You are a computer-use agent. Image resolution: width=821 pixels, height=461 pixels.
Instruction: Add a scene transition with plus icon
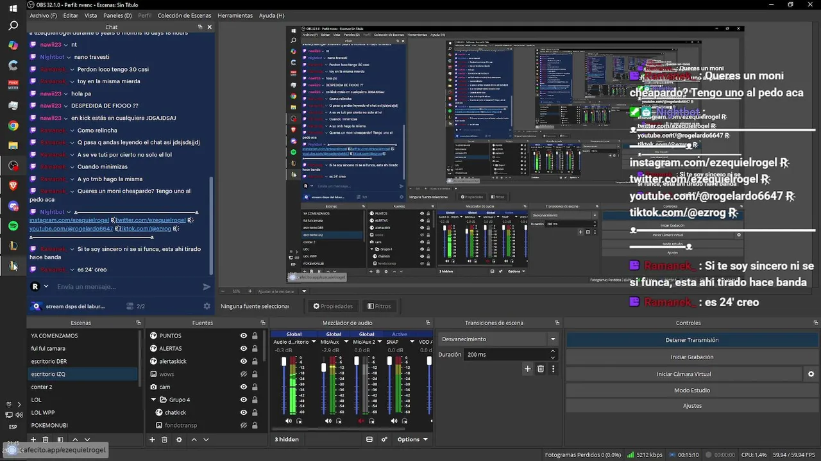coord(527,369)
